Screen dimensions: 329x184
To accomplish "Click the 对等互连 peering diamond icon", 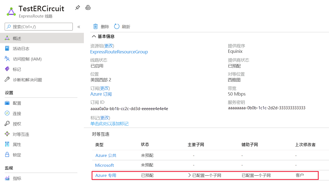I will tap(7, 134).
